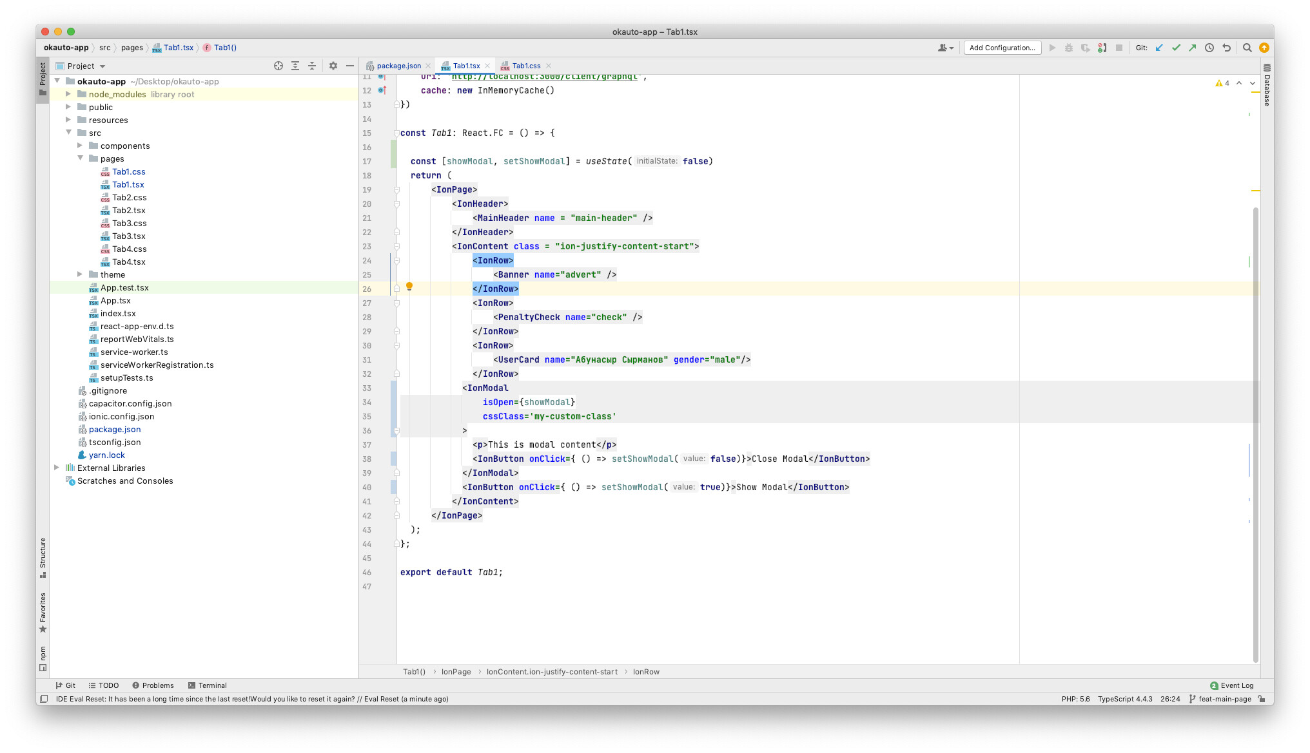Open Git history clock icon

coord(1209,48)
